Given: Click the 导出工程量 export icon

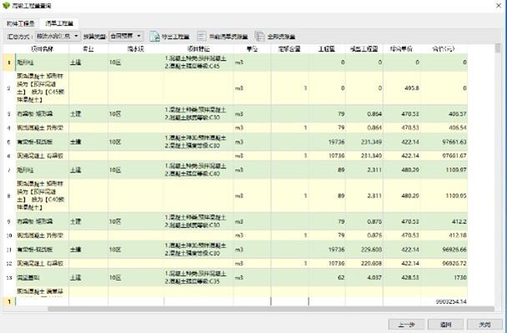Looking at the screenshot, I should 155,37.
